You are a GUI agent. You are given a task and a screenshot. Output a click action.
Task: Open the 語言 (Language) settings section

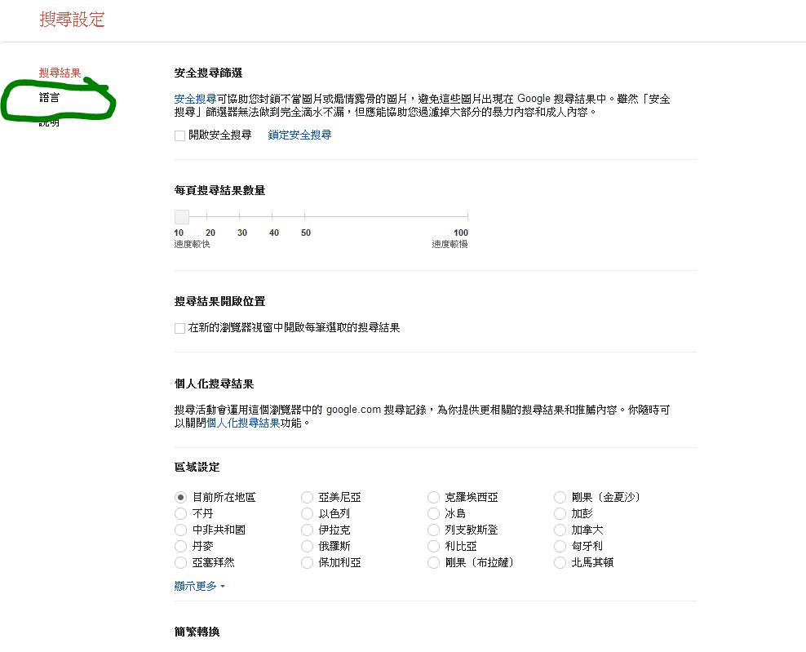coord(49,97)
